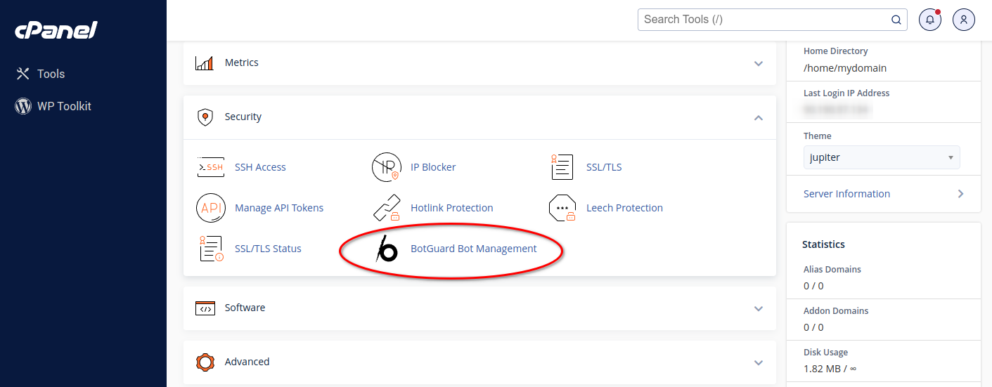Click the Security shield icon
992x387 pixels.
(x=205, y=117)
